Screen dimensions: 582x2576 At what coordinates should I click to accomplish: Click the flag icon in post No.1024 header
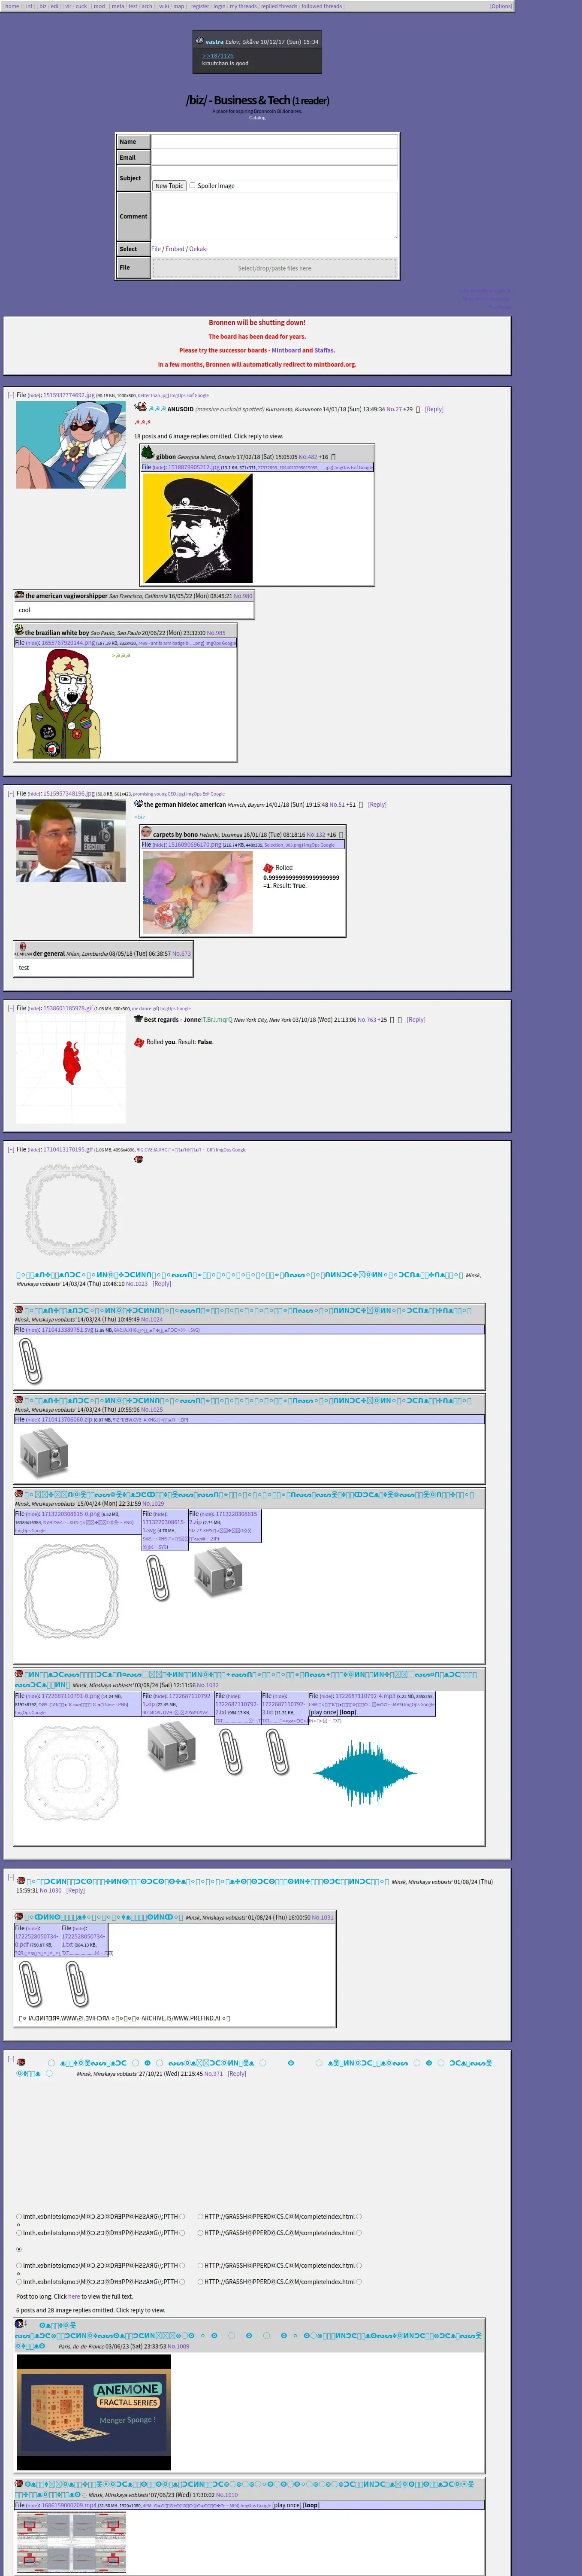point(19,1309)
